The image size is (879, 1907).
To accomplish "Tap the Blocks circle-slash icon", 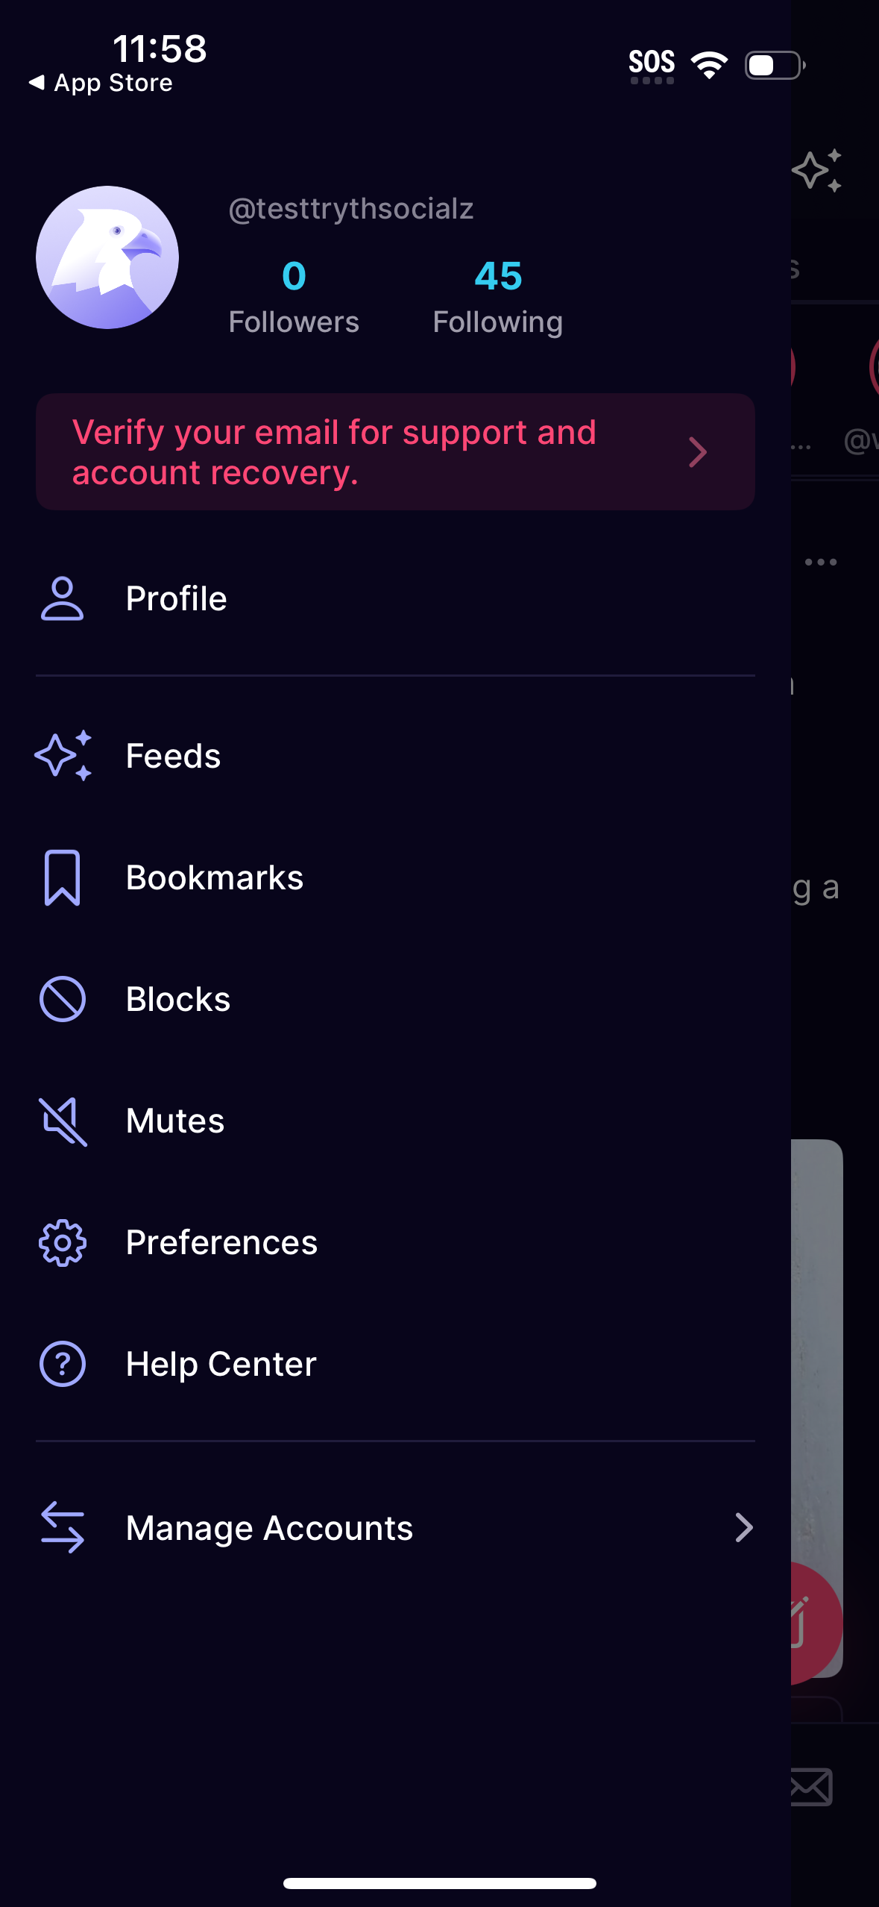I will tap(62, 999).
